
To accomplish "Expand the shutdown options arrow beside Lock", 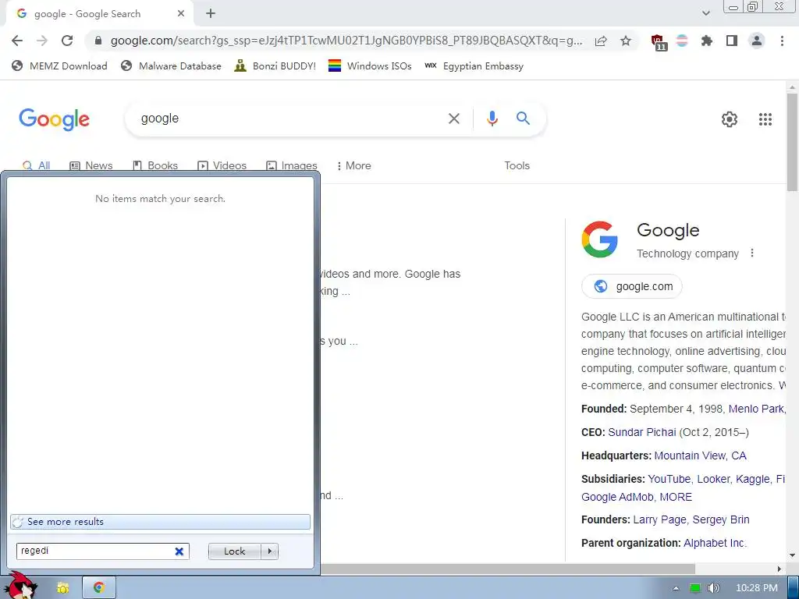I will click(269, 551).
